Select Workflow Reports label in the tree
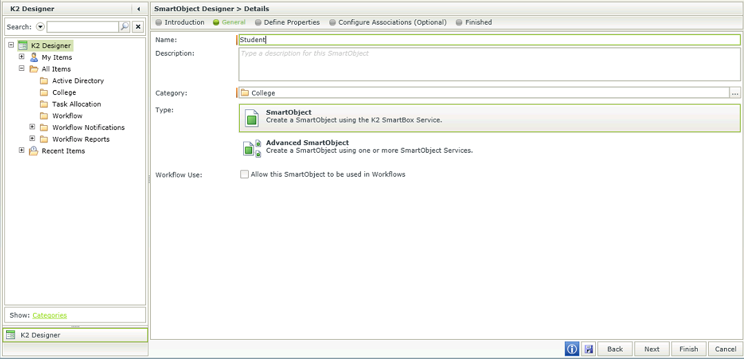Screen dimensions: 744x359 81,139
